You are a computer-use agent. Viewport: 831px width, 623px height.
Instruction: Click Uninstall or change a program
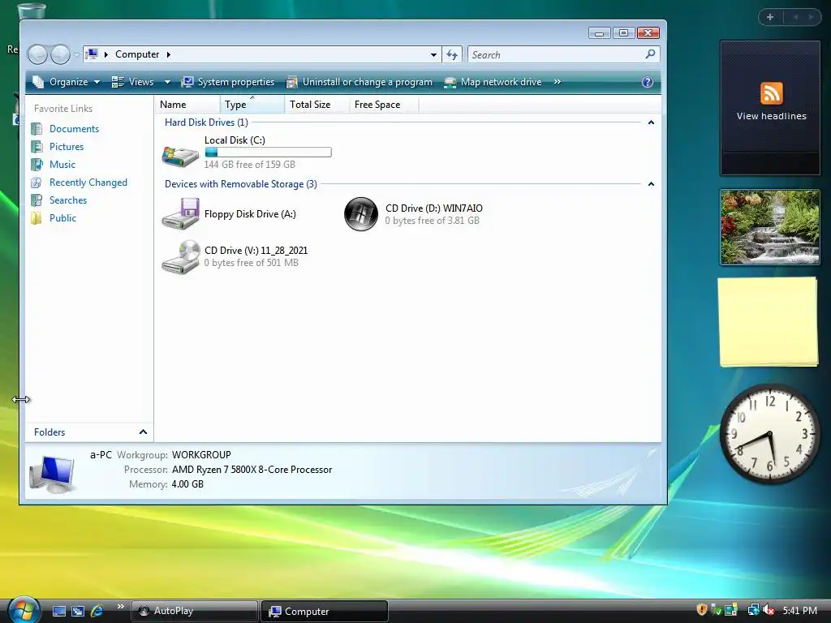point(360,82)
